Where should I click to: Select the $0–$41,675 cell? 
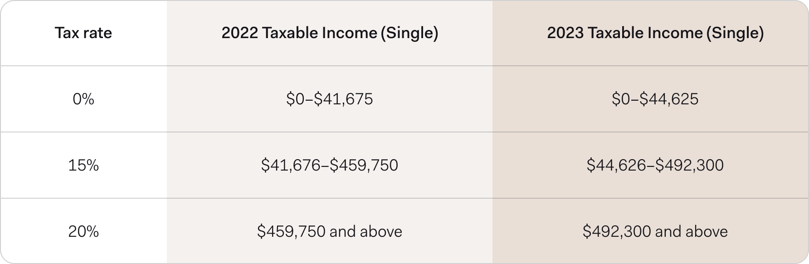pyautogui.click(x=330, y=99)
